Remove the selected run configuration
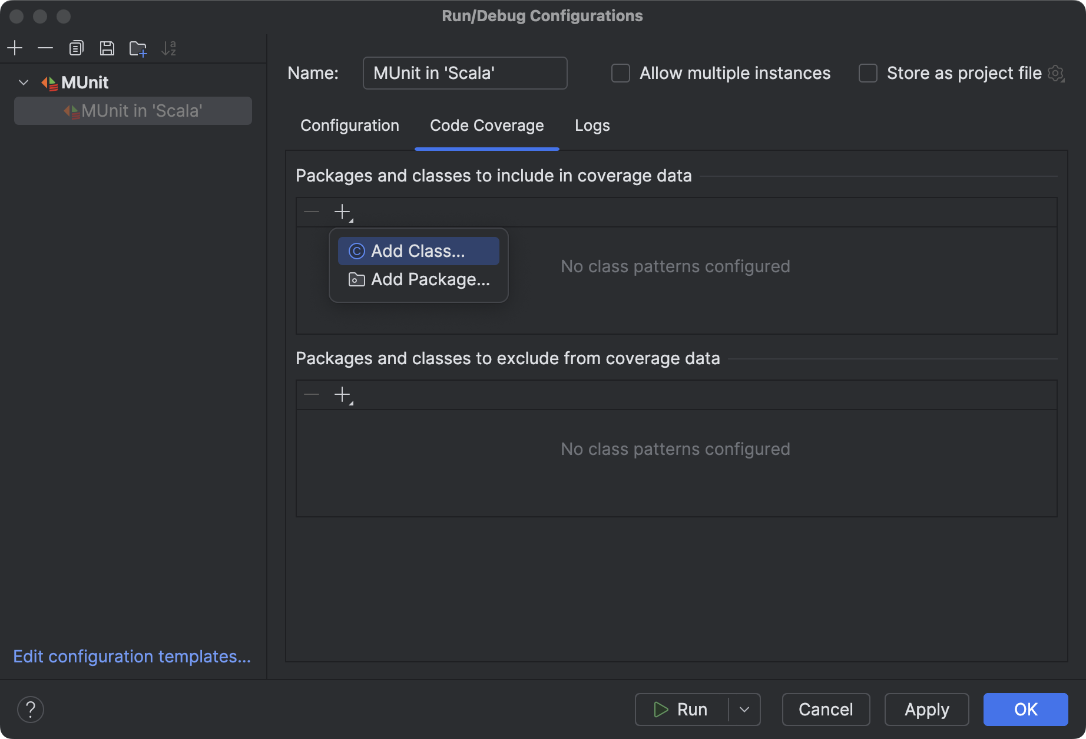The width and height of the screenshot is (1086, 739). (x=45, y=48)
